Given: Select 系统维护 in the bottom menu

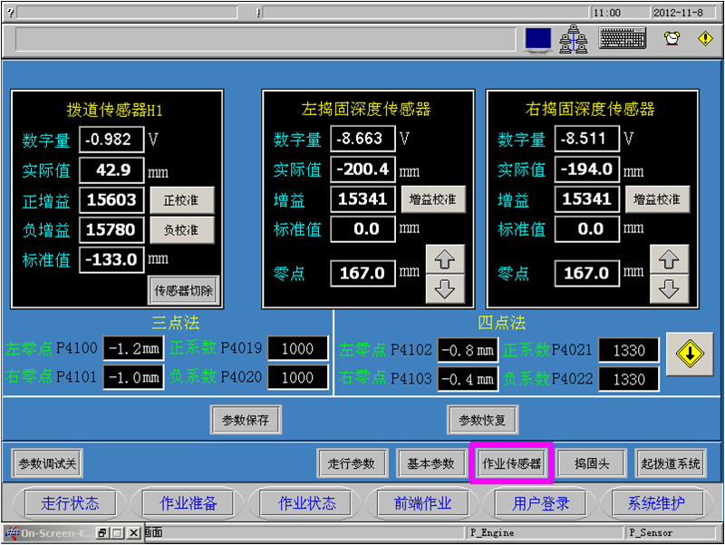Looking at the screenshot, I should 655,503.
